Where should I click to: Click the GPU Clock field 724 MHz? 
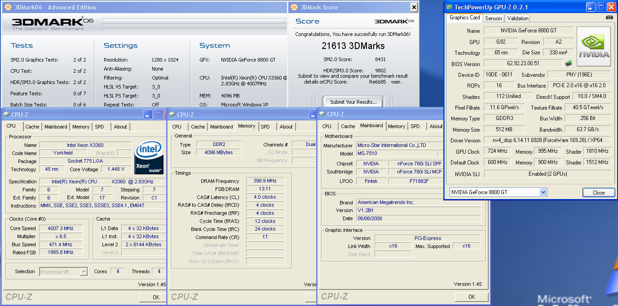tap(497, 151)
